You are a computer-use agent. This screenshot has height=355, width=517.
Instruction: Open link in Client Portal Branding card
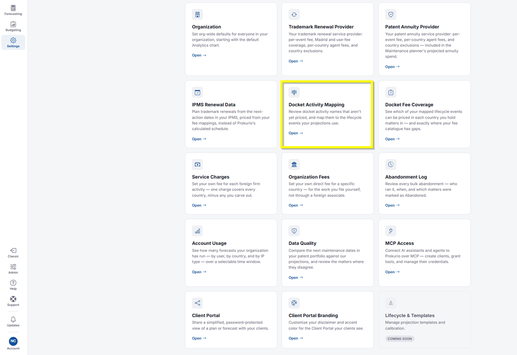tap(296, 338)
